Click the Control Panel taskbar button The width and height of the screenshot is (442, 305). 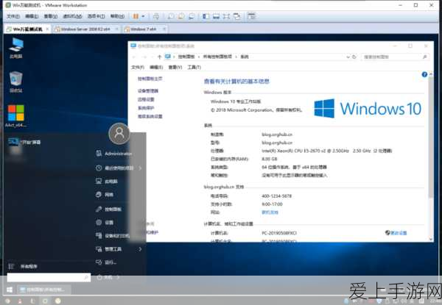pyautogui.click(x=43, y=290)
